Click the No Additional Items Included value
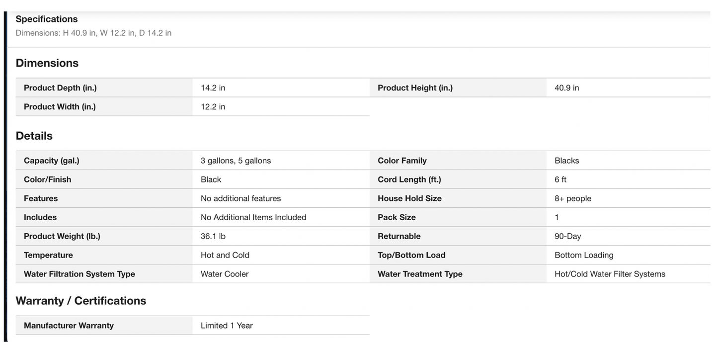Screen dimensions: 718x347 [x=253, y=217]
